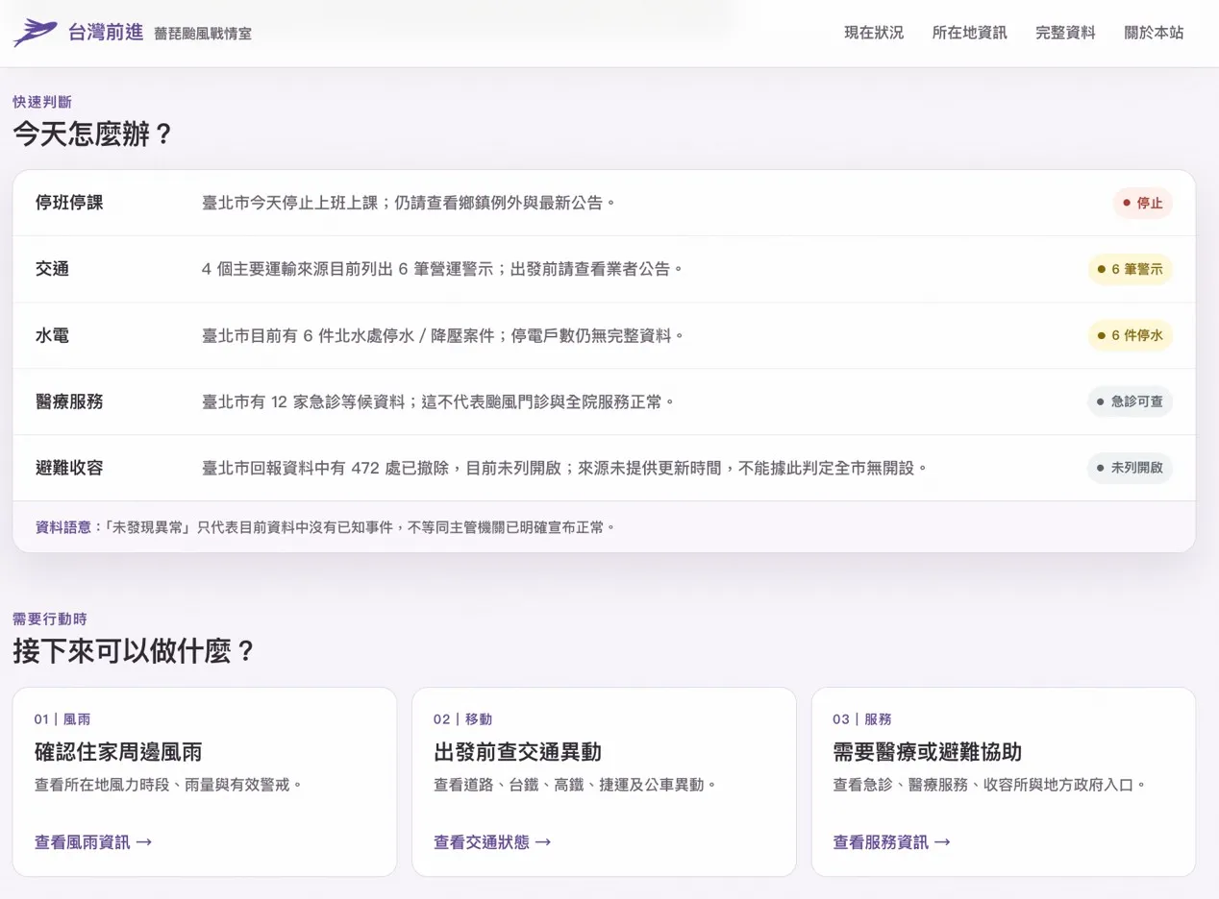Click the 確認住家周邊風雨 card heading
This screenshot has width=1219, height=899.
[118, 752]
